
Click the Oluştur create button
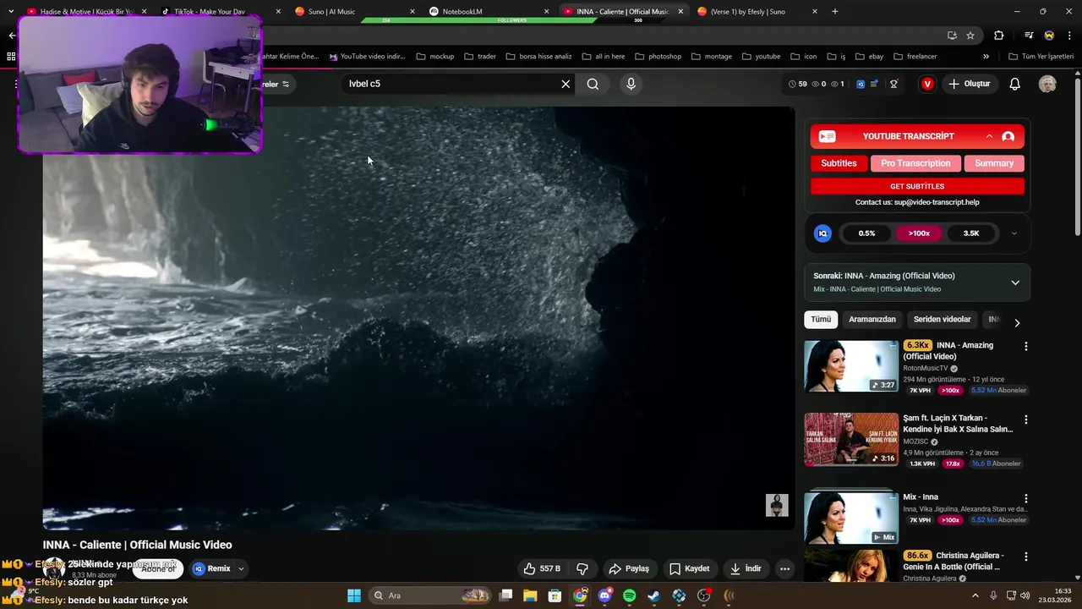[969, 84]
